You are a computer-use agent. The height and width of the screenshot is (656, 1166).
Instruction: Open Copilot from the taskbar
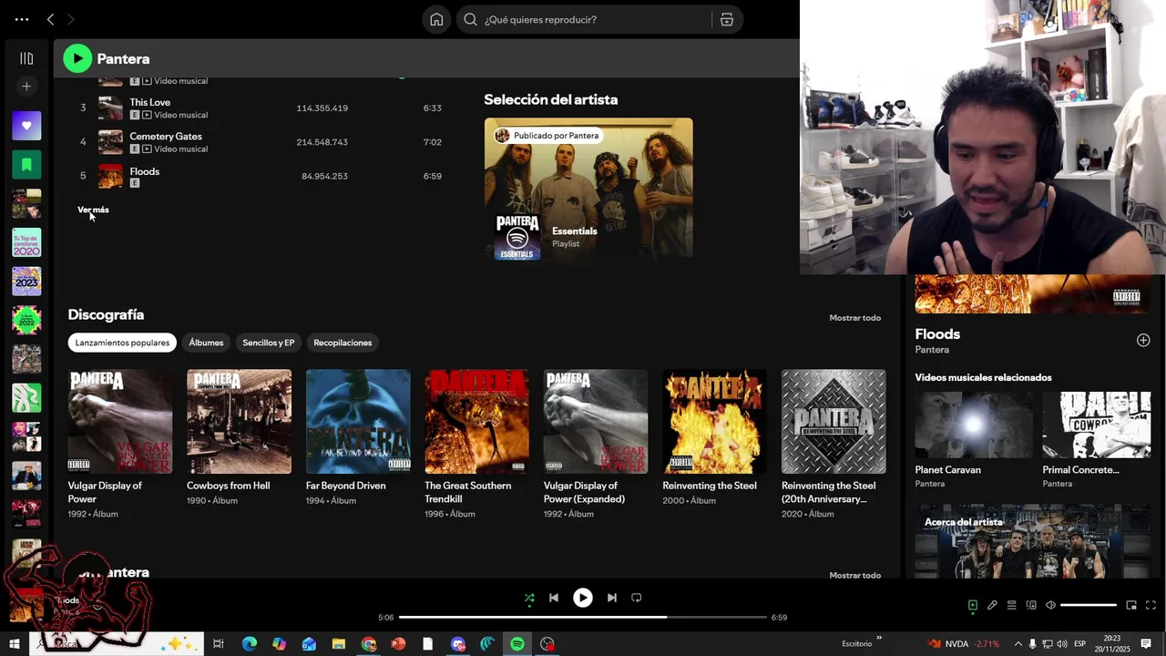(279, 643)
